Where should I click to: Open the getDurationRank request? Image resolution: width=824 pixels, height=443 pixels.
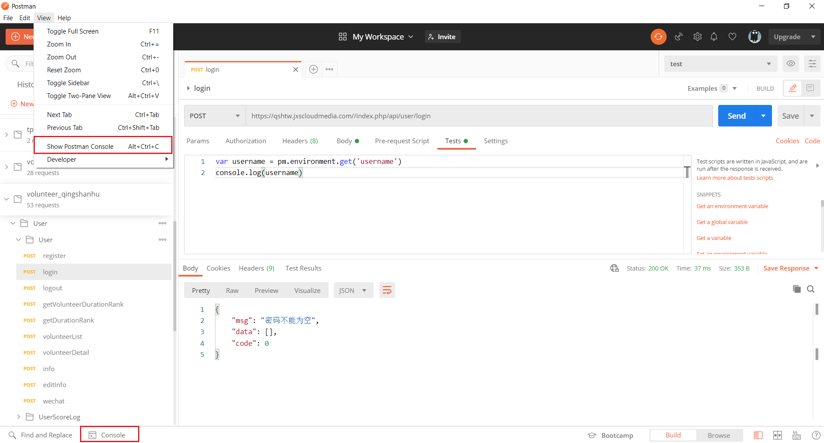(x=94, y=320)
